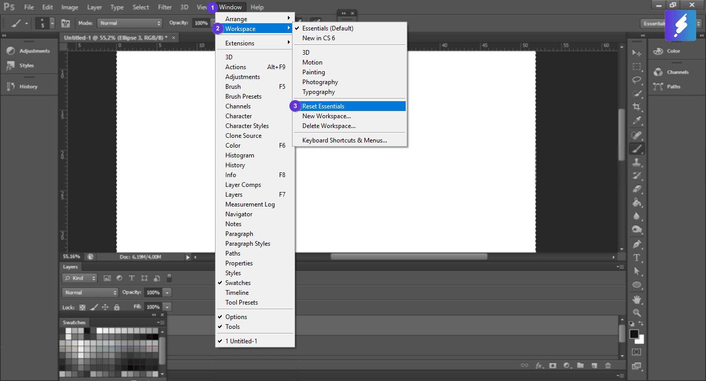
Task: Enable the Timeline panel from the Window menu
Action: [236, 292]
